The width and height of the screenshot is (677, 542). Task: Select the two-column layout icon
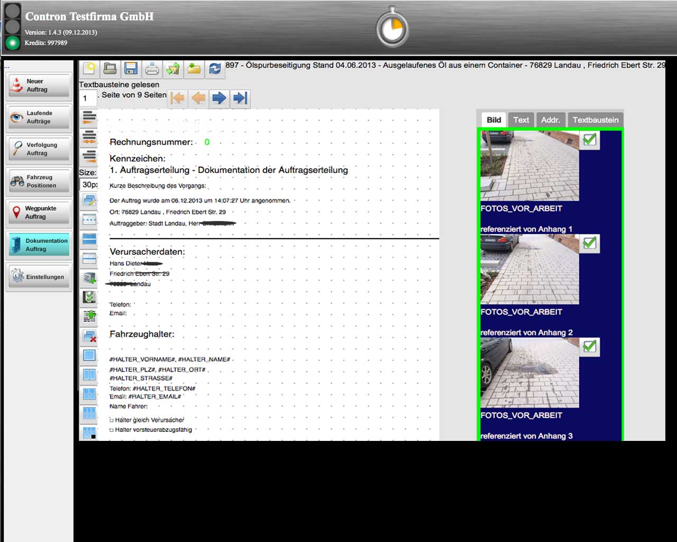tap(89, 375)
